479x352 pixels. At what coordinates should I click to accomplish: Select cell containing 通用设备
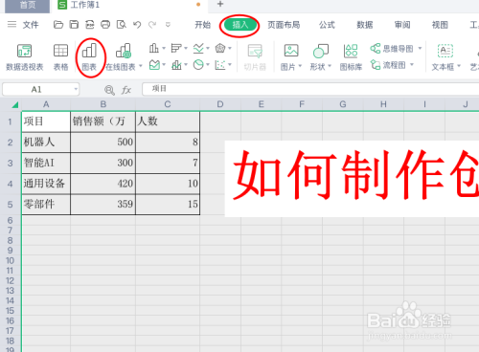click(x=46, y=184)
